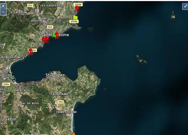Viewport: 188px width, 135px height.
Task: Select the Les Saquèdes label
Action: [51, 6]
